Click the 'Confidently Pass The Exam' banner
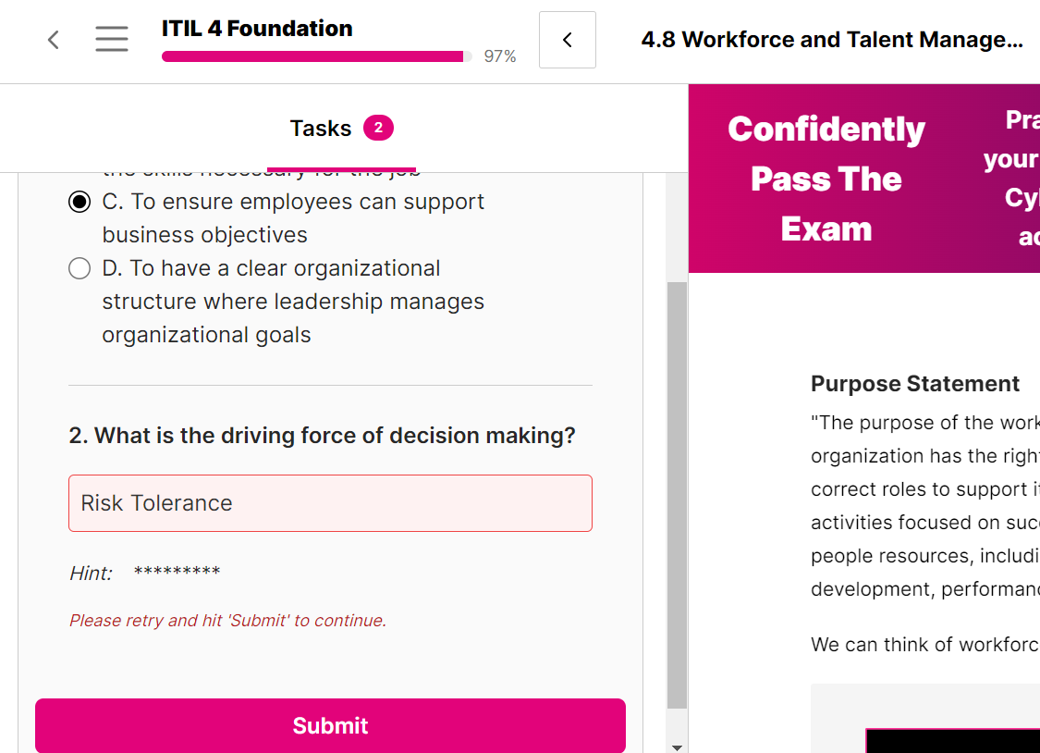The width and height of the screenshot is (1040, 753). click(x=826, y=179)
